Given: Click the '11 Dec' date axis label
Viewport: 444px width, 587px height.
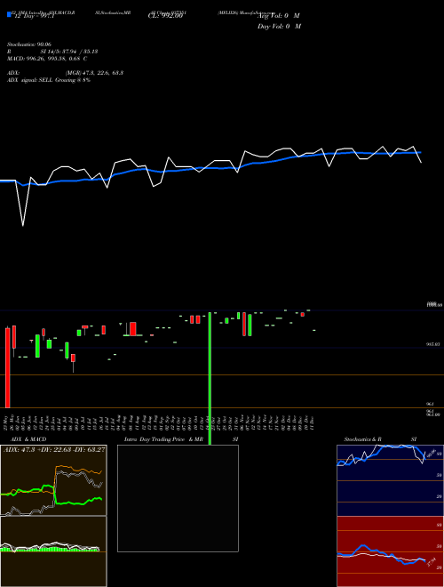Looking at the screenshot, I should [312, 423].
